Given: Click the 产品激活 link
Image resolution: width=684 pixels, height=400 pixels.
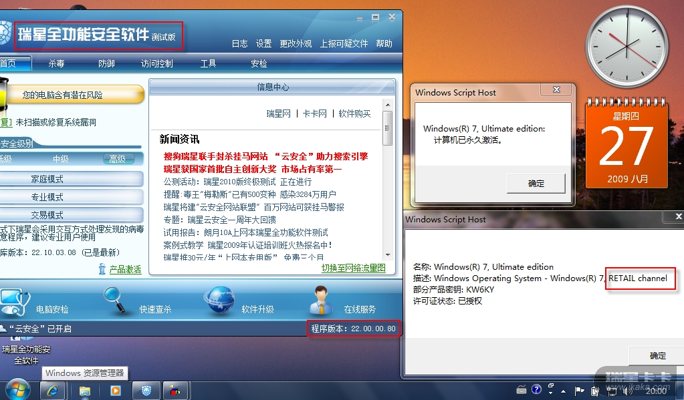Looking at the screenshot, I should tap(125, 269).
